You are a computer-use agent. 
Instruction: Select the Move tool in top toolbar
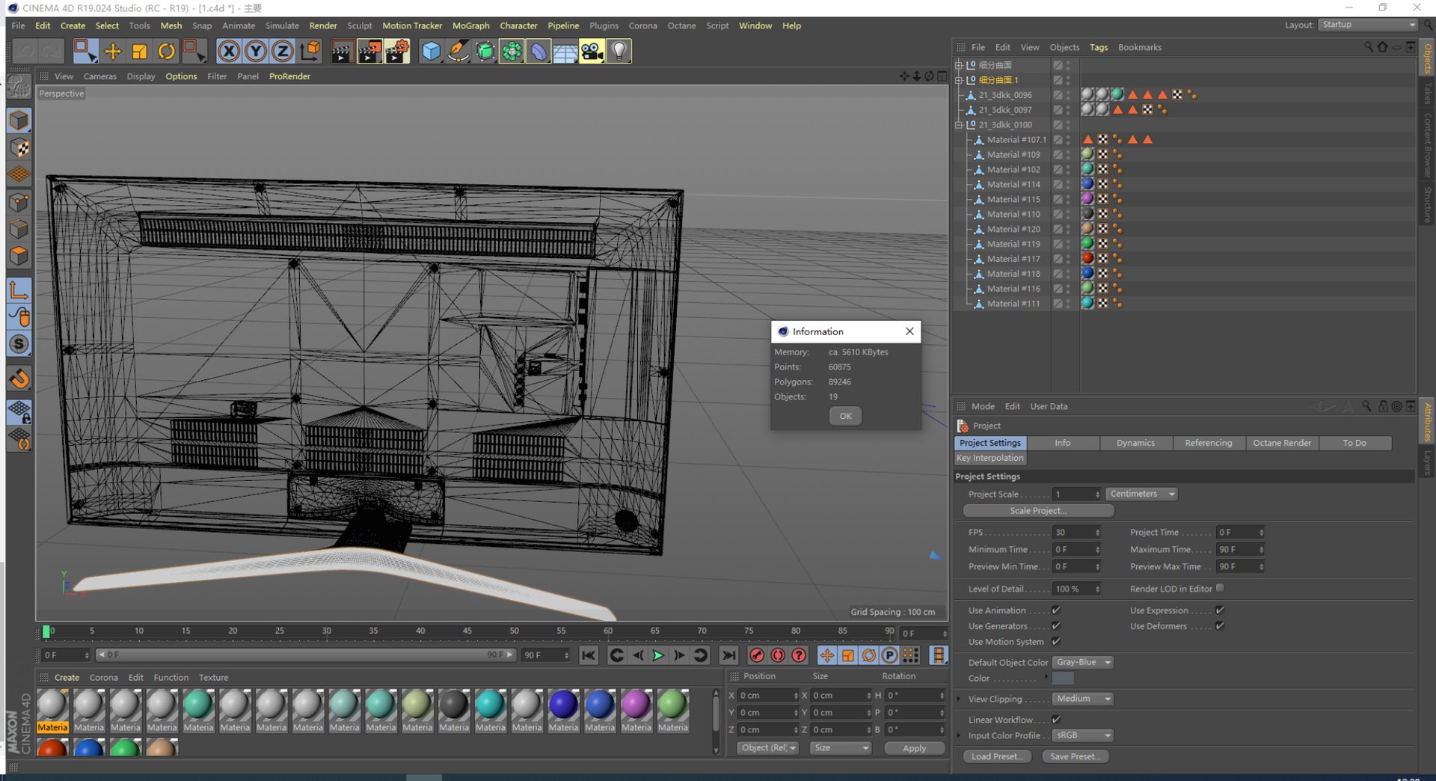112,51
